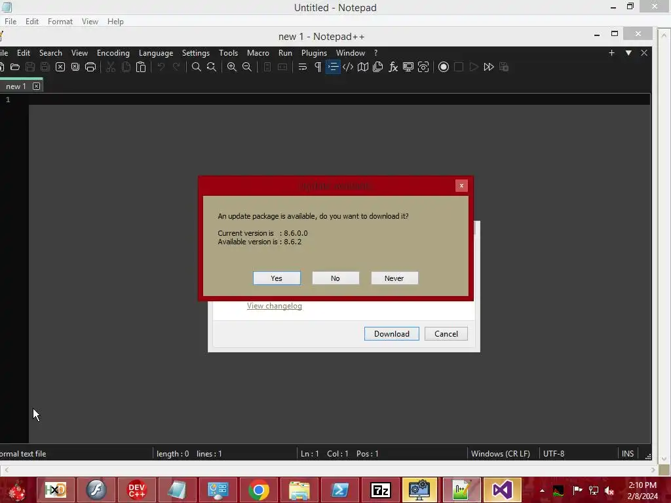Open the Plugins menu

[x=314, y=53]
